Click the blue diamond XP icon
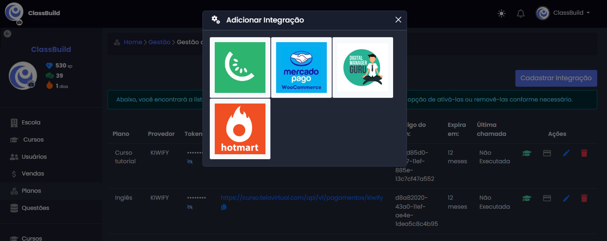 point(49,65)
